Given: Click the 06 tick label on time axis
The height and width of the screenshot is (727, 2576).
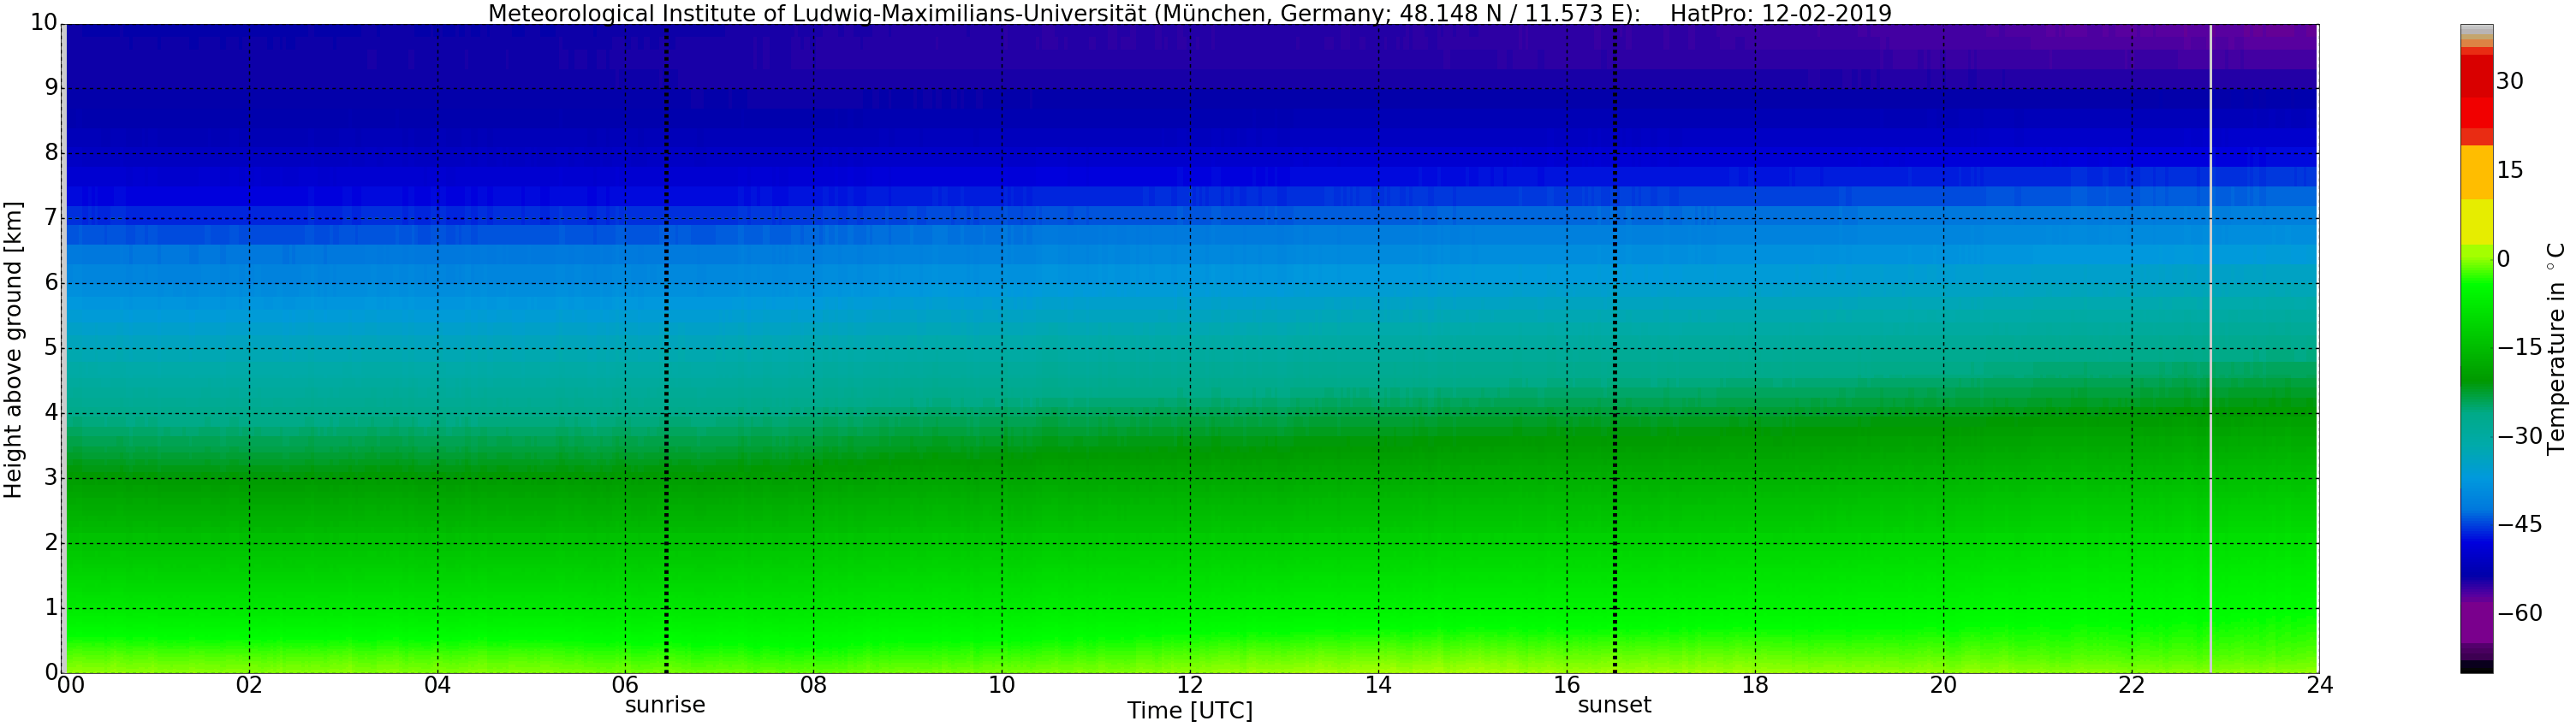Looking at the screenshot, I should (625, 685).
